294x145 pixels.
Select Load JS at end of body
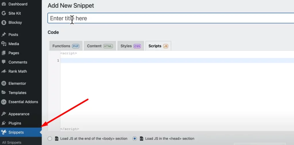50,138
